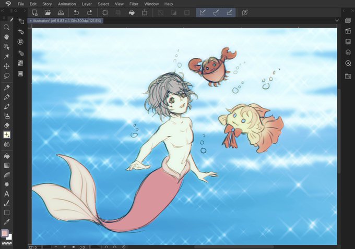Open the Color Wheel sparkle-drop palette icon
Viewport: 355px width, 249px height.
click(20, 53)
